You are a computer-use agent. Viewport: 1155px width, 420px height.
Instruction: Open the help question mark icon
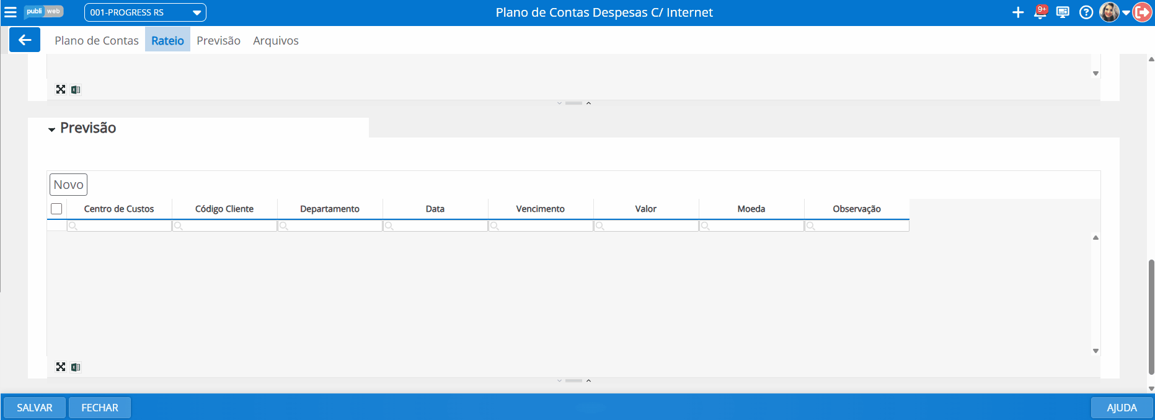point(1086,12)
